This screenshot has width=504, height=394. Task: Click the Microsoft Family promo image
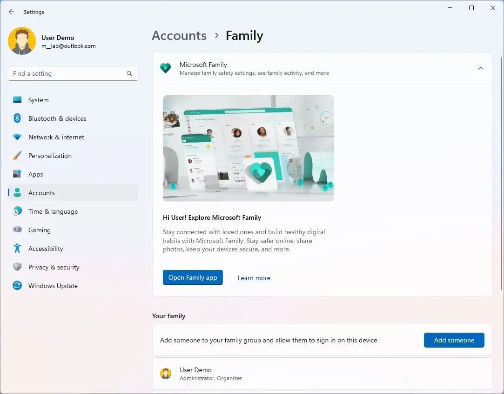click(248, 148)
